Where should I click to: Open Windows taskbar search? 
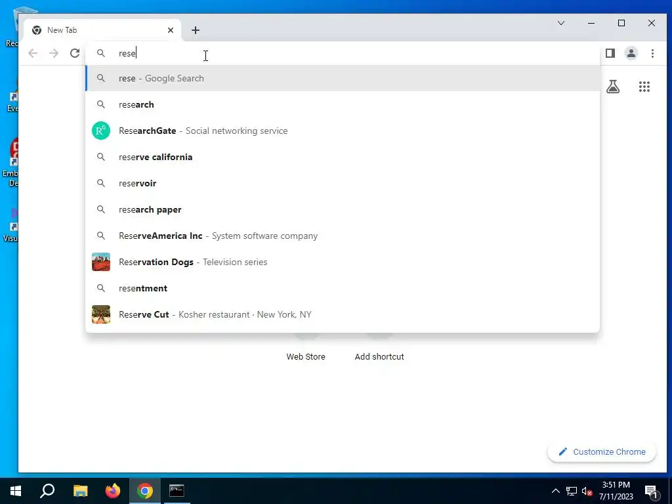[47, 491]
